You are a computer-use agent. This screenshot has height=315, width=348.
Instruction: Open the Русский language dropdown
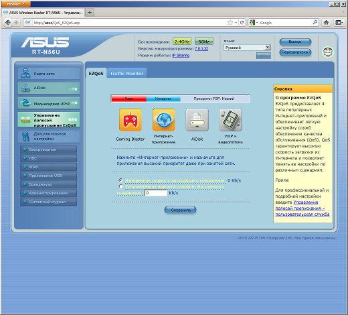coord(247,48)
